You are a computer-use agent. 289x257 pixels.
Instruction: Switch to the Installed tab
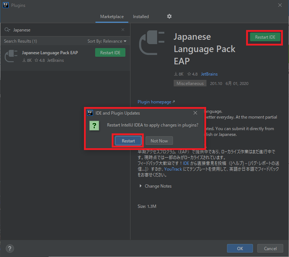[141, 17]
